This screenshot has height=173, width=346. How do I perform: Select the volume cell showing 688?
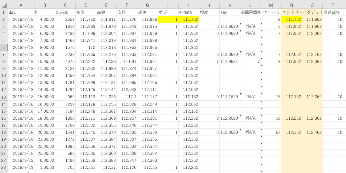tap(65, 153)
